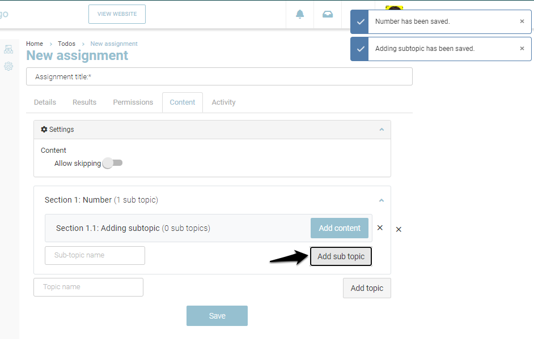The image size is (534, 339).
Task: Click the Save button
Action: pos(217,316)
